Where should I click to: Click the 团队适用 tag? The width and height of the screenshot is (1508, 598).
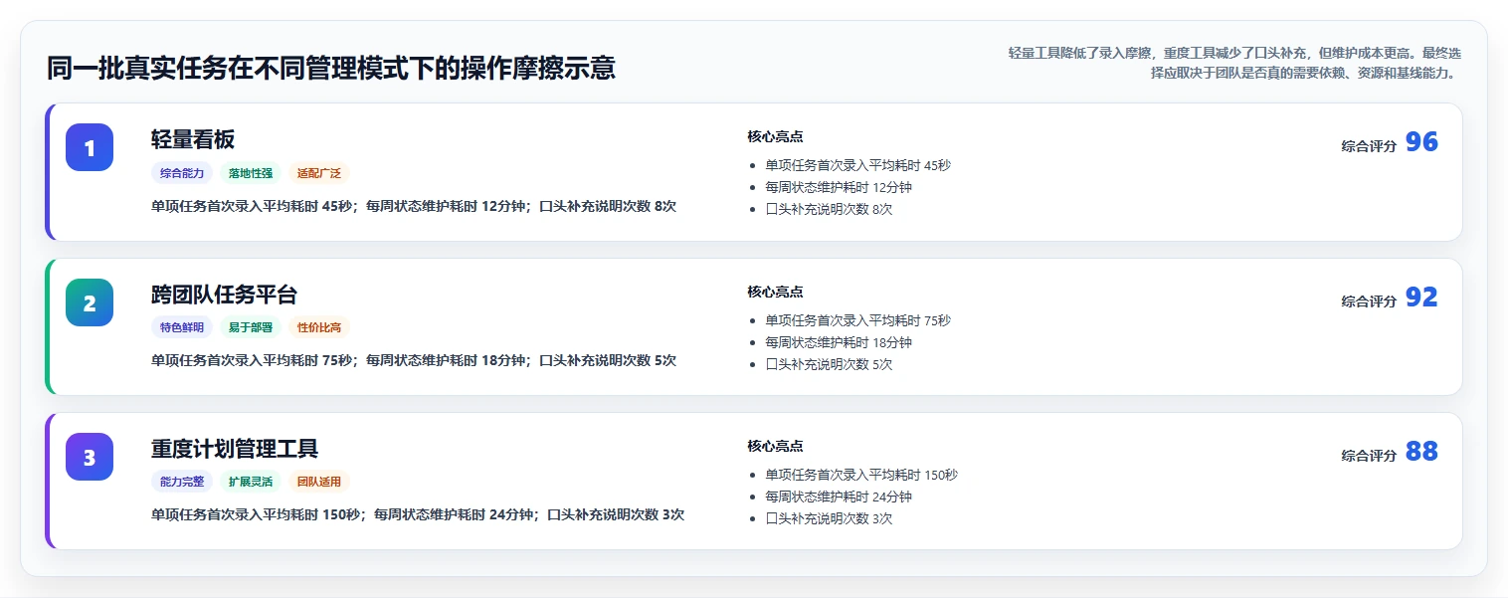click(319, 482)
